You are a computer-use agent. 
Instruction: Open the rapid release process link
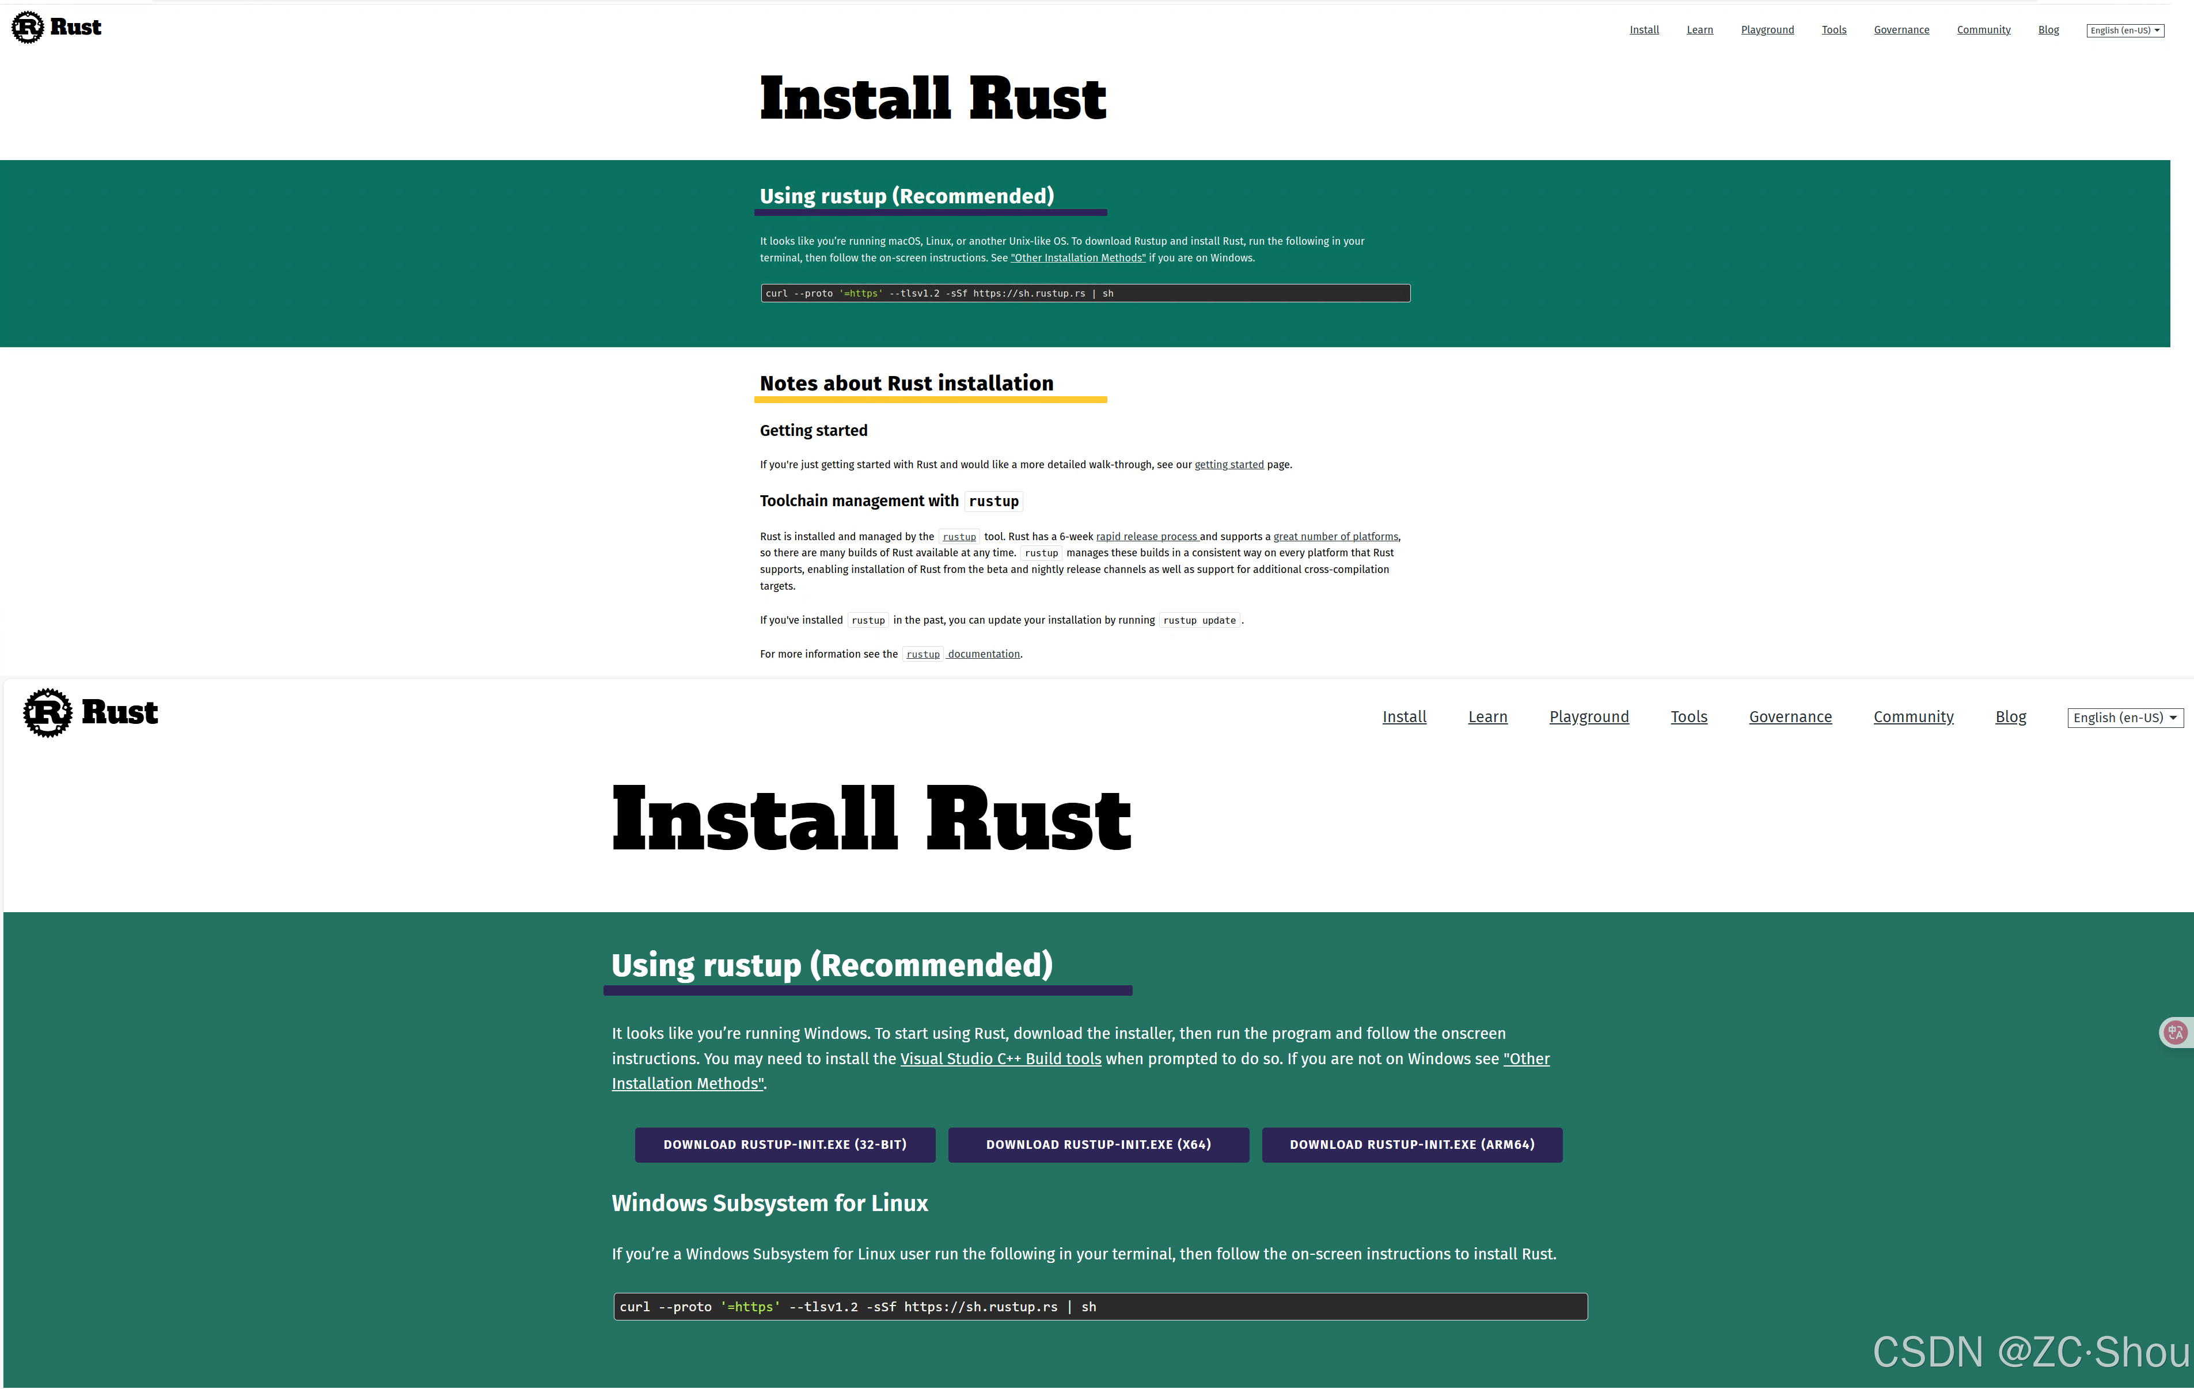click(x=1146, y=537)
